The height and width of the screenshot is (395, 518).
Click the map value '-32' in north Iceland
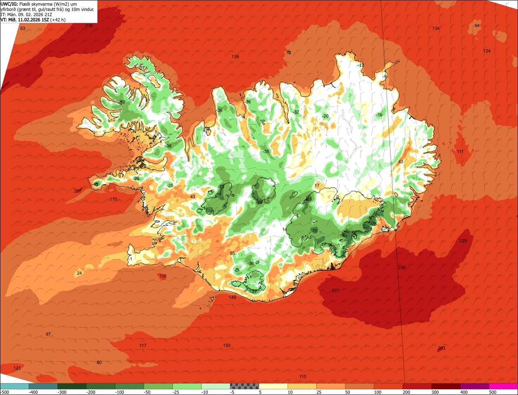[296, 112]
